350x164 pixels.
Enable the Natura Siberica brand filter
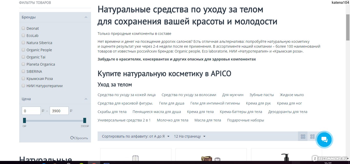pyautogui.click(x=23, y=43)
